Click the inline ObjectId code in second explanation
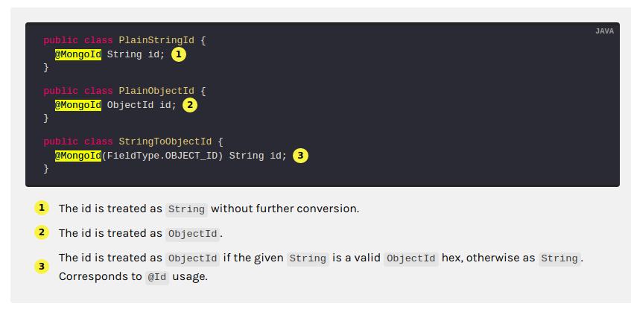The height and width of the screenshot is (315, 631). click(x=192, y=234)
